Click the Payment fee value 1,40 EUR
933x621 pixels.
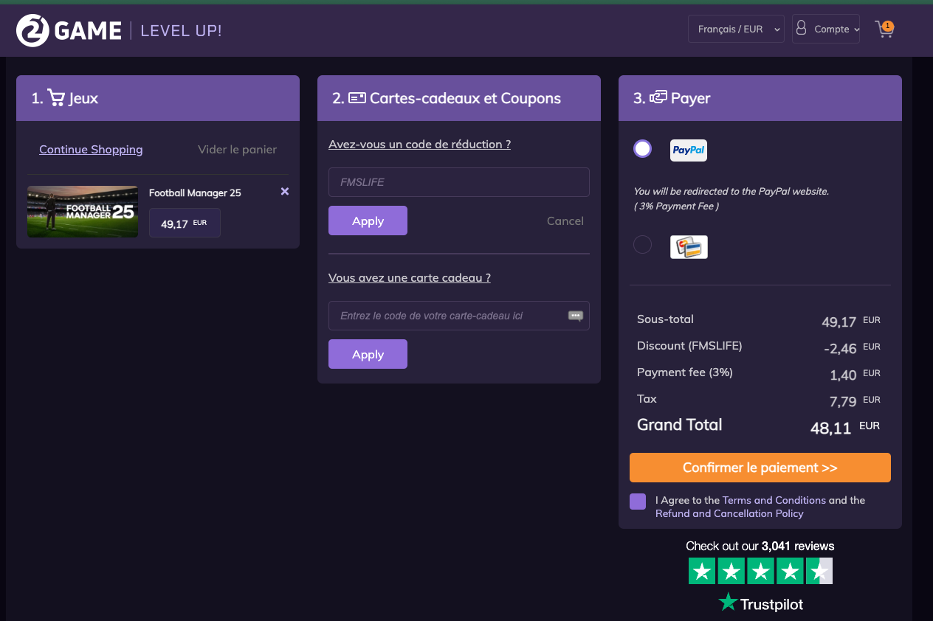pos(855,375)
